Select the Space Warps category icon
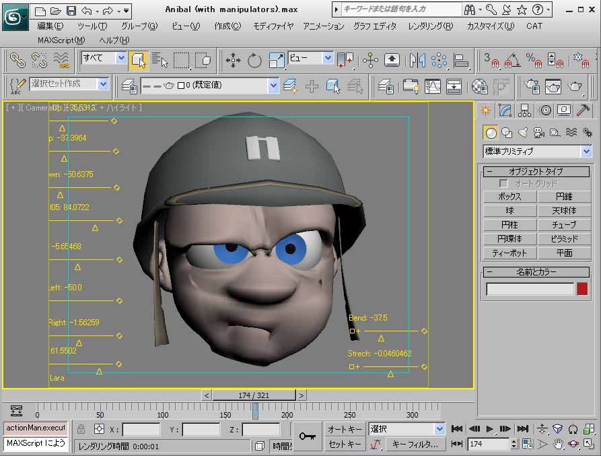Screen dimensions: 601x456 tap(571, 133)
